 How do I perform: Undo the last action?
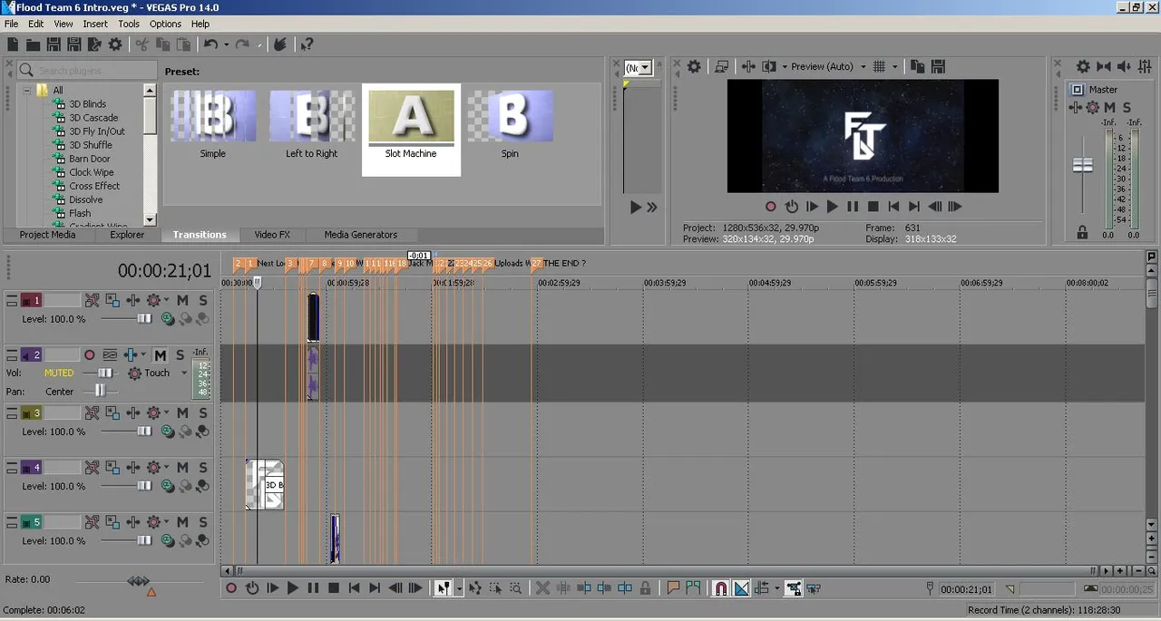(x=211, y=44)
